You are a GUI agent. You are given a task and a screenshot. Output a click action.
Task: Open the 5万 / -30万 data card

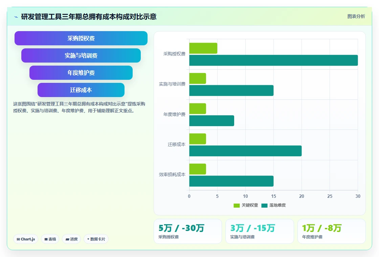click(188, 231)
